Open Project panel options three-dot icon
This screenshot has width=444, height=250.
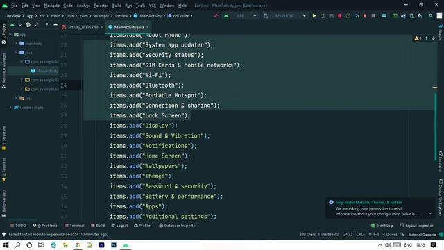(x=46, y=25)
